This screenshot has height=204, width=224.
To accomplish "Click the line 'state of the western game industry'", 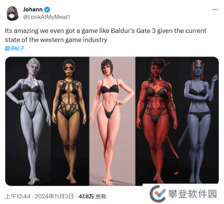I will click(56, 40).
